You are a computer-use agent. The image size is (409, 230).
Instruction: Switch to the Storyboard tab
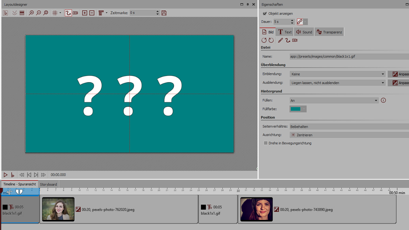pyautogui.click(x=48, y=184)
